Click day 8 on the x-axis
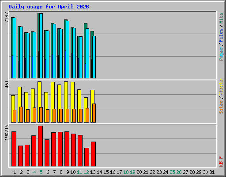Image resolution: width=226 pixels, height=177 pixels. [61, 172]
